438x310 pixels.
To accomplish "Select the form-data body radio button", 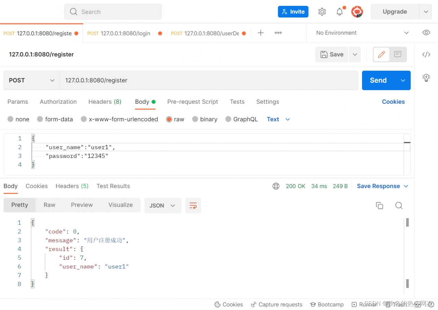I will [40, 119].
